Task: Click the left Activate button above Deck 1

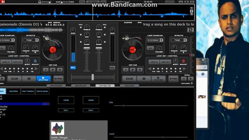Action: [66, 100]
